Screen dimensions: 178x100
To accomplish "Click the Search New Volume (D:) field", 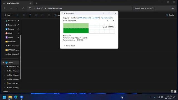I will [154, 8].
